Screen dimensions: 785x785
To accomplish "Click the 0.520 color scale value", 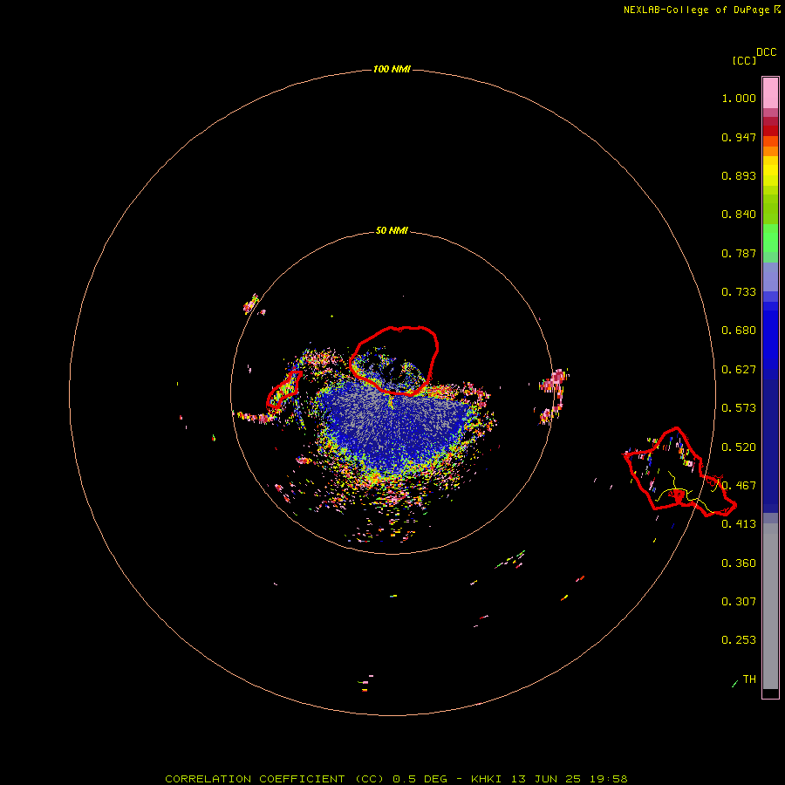I will click(739, 447).
